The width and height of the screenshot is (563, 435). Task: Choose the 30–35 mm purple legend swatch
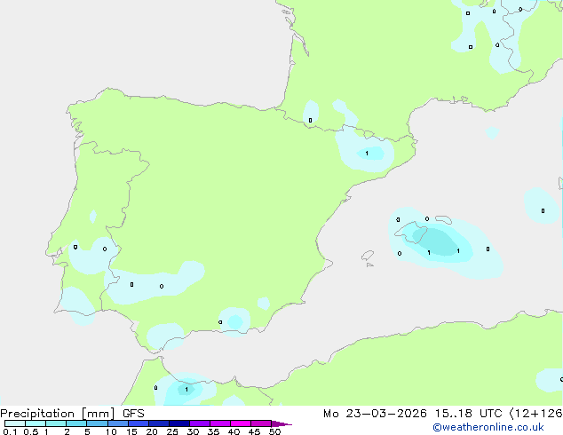tap(200, 423)
